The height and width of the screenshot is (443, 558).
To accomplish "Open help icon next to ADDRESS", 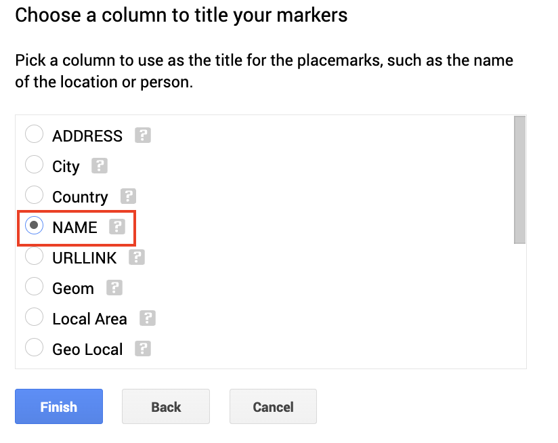I will 143,135.
